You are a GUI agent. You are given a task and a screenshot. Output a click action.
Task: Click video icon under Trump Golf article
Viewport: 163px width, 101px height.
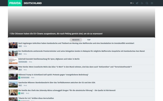coord(19,78)
